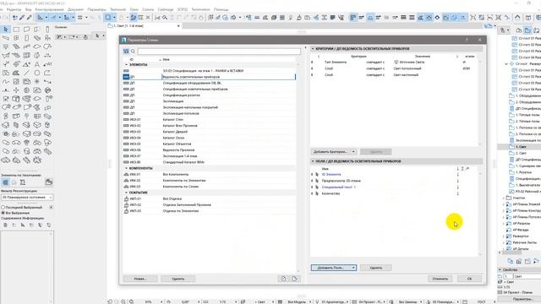Click the export scheme icon at dialog bottom
Screen dimensions: 541x304
[x=294, y=279]
